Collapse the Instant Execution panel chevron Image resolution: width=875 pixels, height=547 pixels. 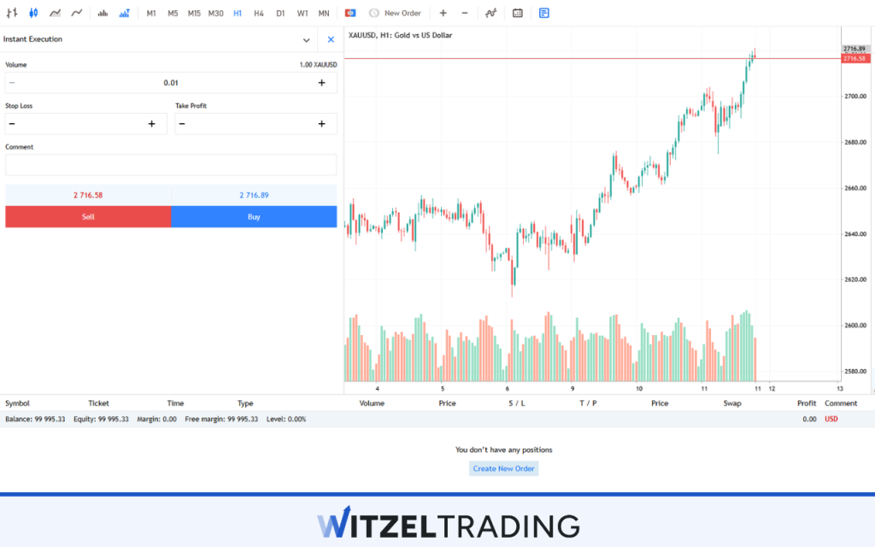[x=306, y=39]
